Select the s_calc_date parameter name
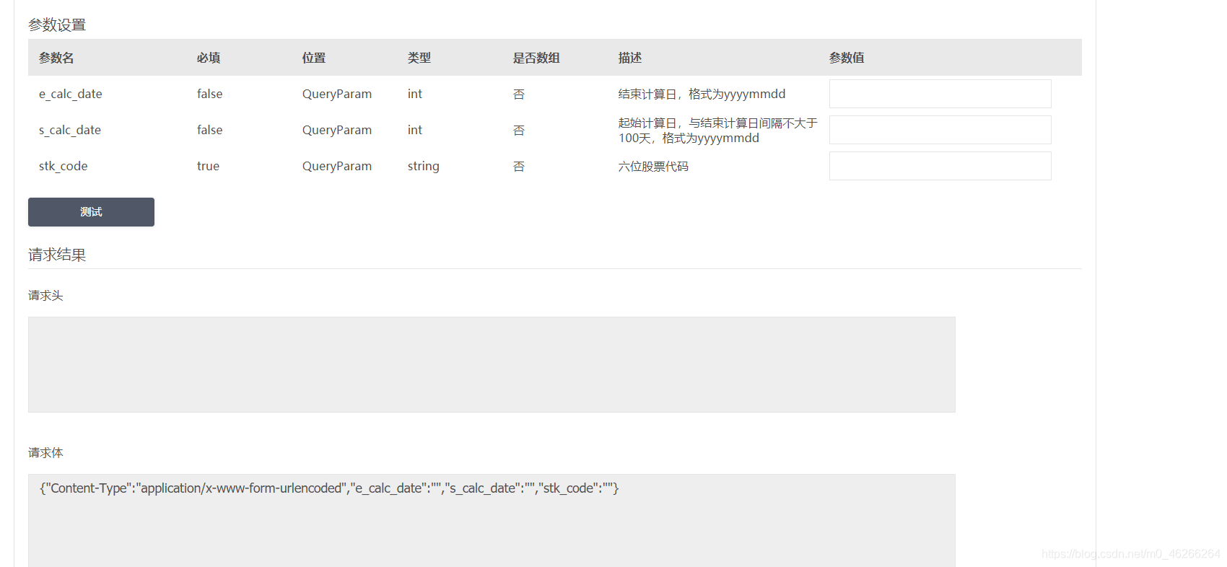Viewport: 1227px width, 567px height. point(70,130)
